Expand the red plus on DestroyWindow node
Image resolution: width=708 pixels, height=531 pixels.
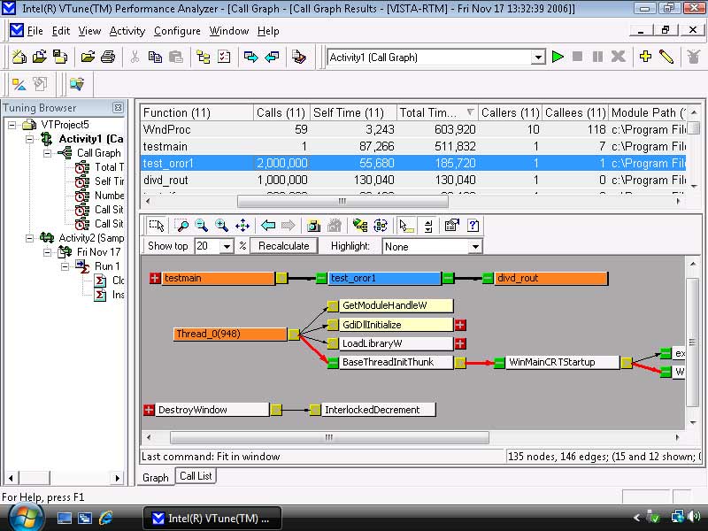149,410
